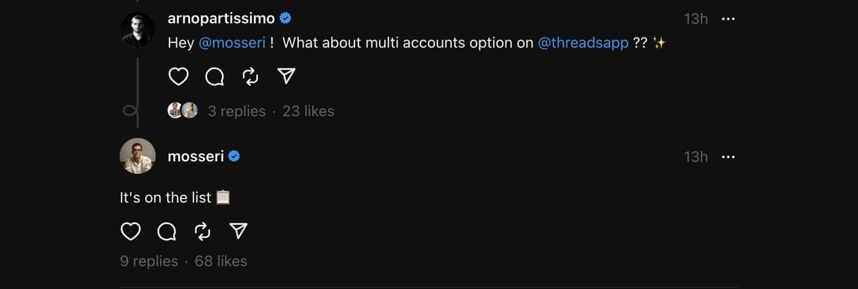The image size is (858, 289).
Task: Share arnopartissimo's post via send icon
Action: (x=286, y=77)
